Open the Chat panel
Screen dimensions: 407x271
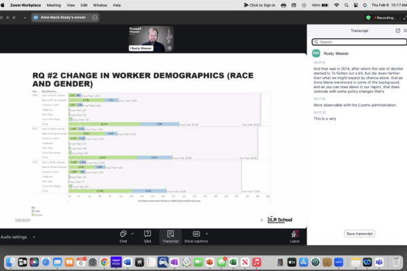pos(123,234)
